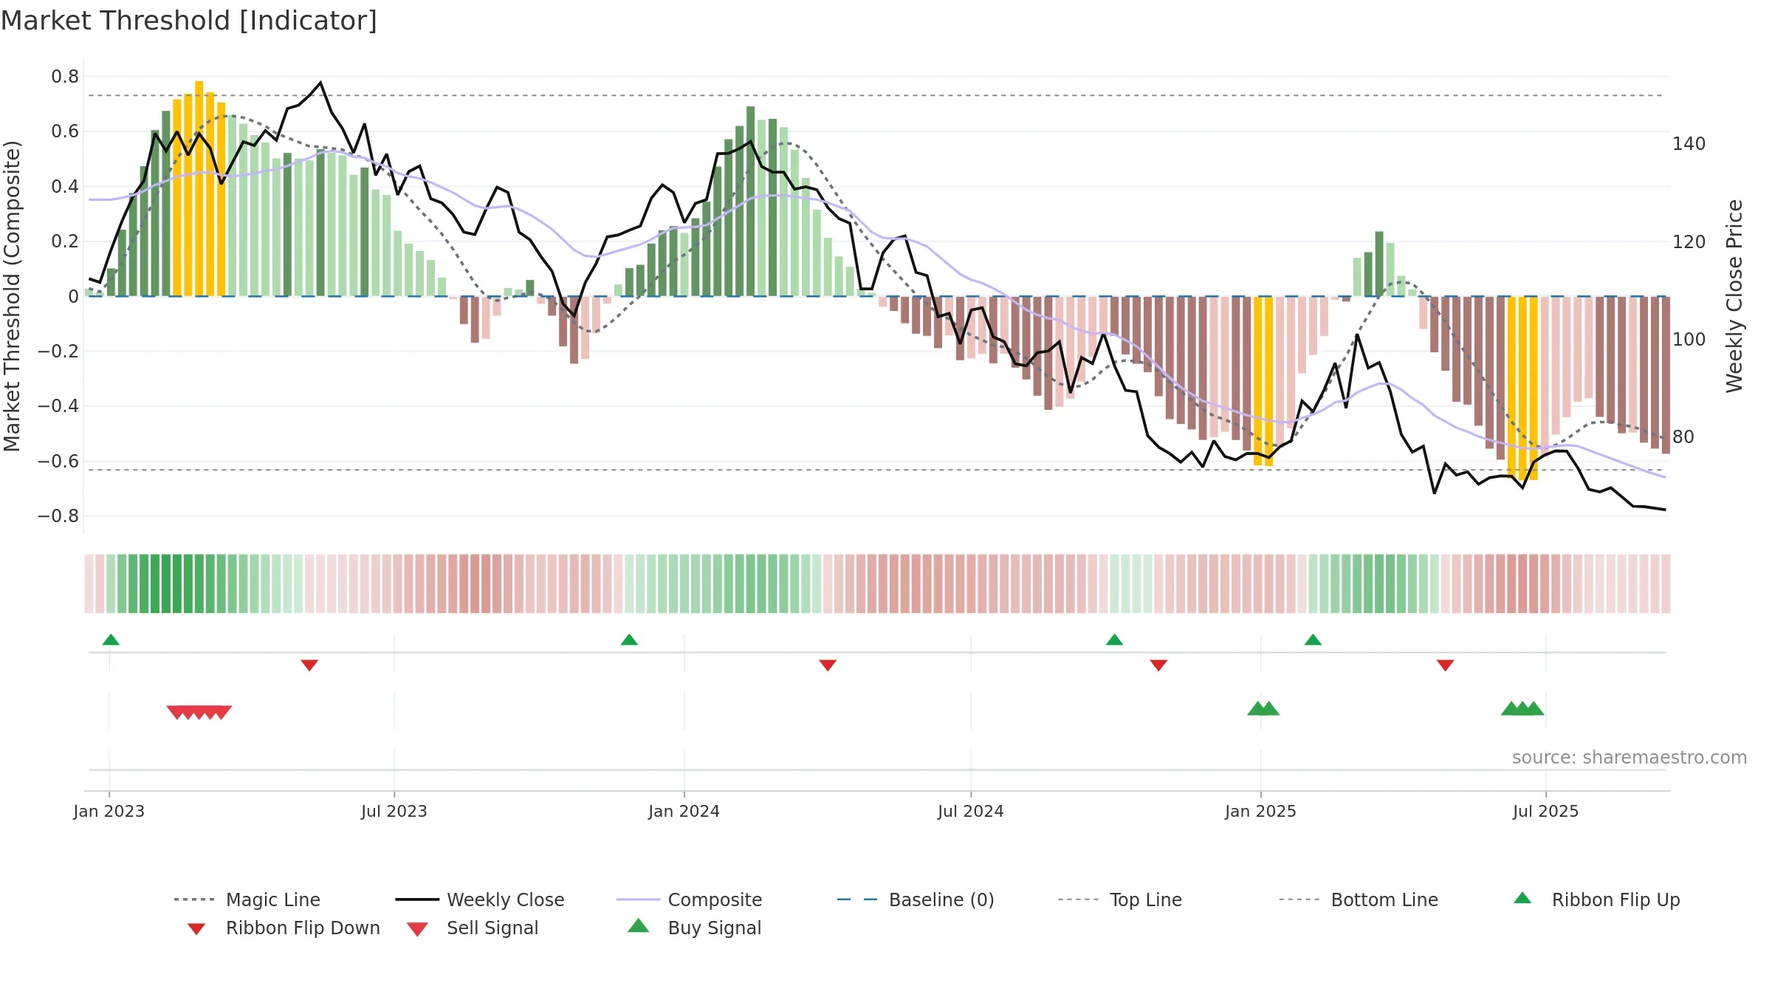Toggle the Top Line legend entry
This screenshot has width=1772, height=997.
click(x=1120, y=900)
